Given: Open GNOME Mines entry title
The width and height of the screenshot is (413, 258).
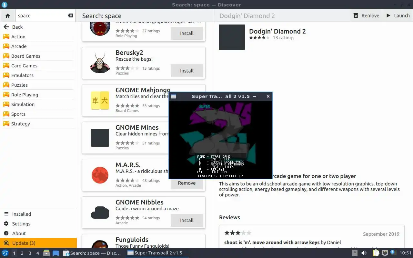Looking at the screenshot, I should pyautogui.click(x=137, y=127).
